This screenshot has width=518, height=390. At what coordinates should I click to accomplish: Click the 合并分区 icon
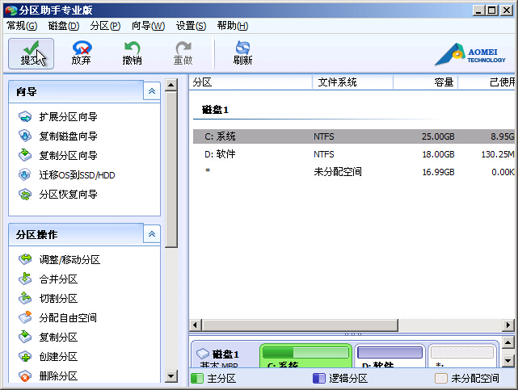point(25,279)
